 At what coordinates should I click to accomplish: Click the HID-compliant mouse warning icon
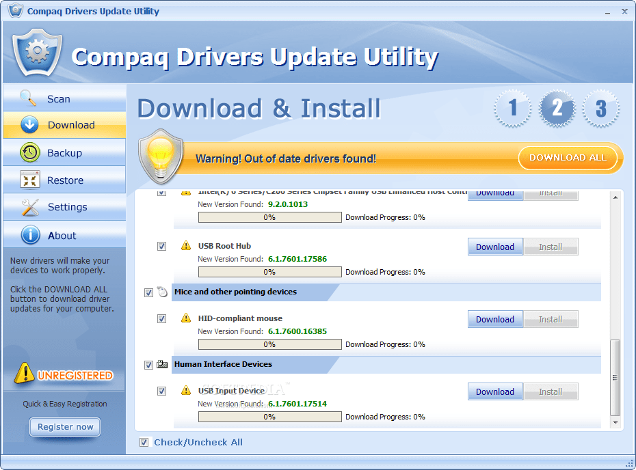[186, 318]
